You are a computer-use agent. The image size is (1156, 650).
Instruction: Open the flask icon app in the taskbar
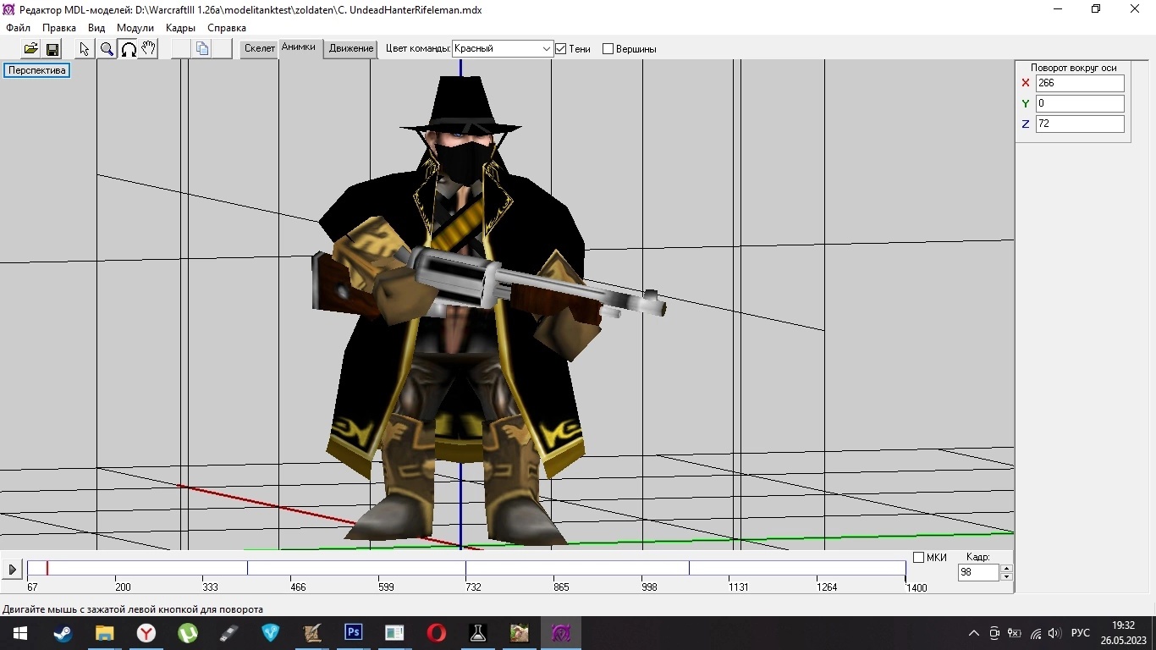pyautogui.click(x=477, y=633)
